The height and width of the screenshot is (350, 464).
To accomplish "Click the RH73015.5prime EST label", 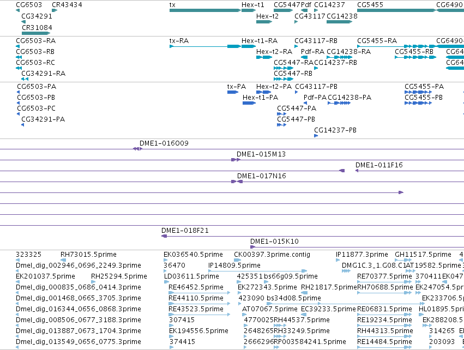I will 88,255.
